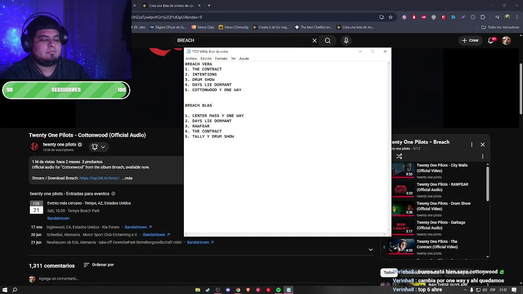Screen dimensions: 523x294
Task: Open Discord from the taskbar
Action: (x=228, y=290)
